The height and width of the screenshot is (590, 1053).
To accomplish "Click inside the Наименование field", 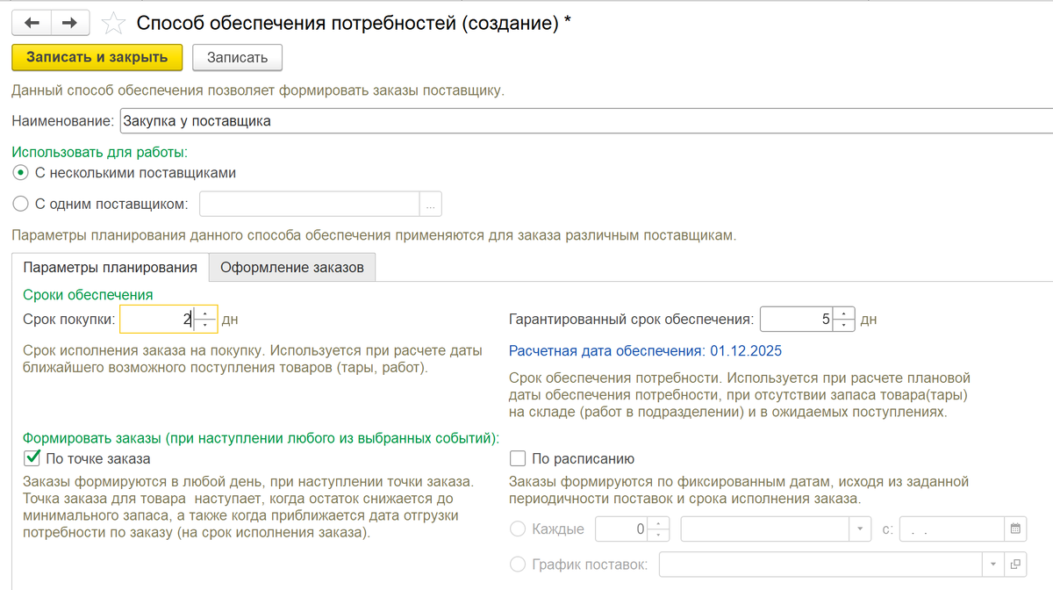I will click(x=351, y=120).
